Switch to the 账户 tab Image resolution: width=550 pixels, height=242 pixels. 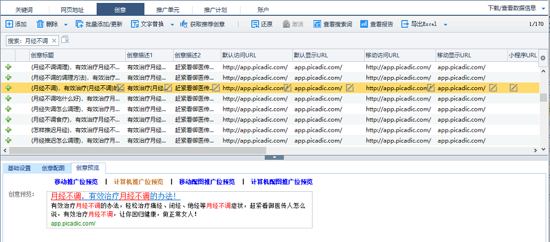tap(263, 10)
